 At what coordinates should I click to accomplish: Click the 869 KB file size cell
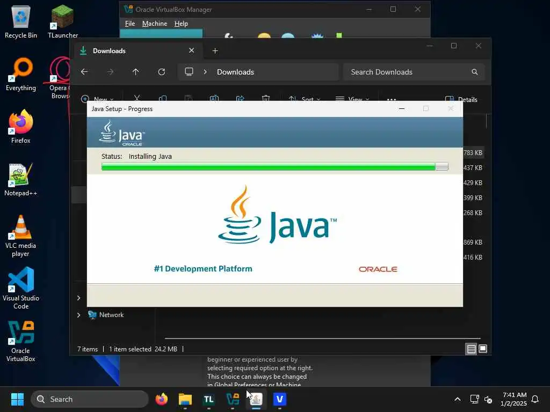tap(473, 242)
